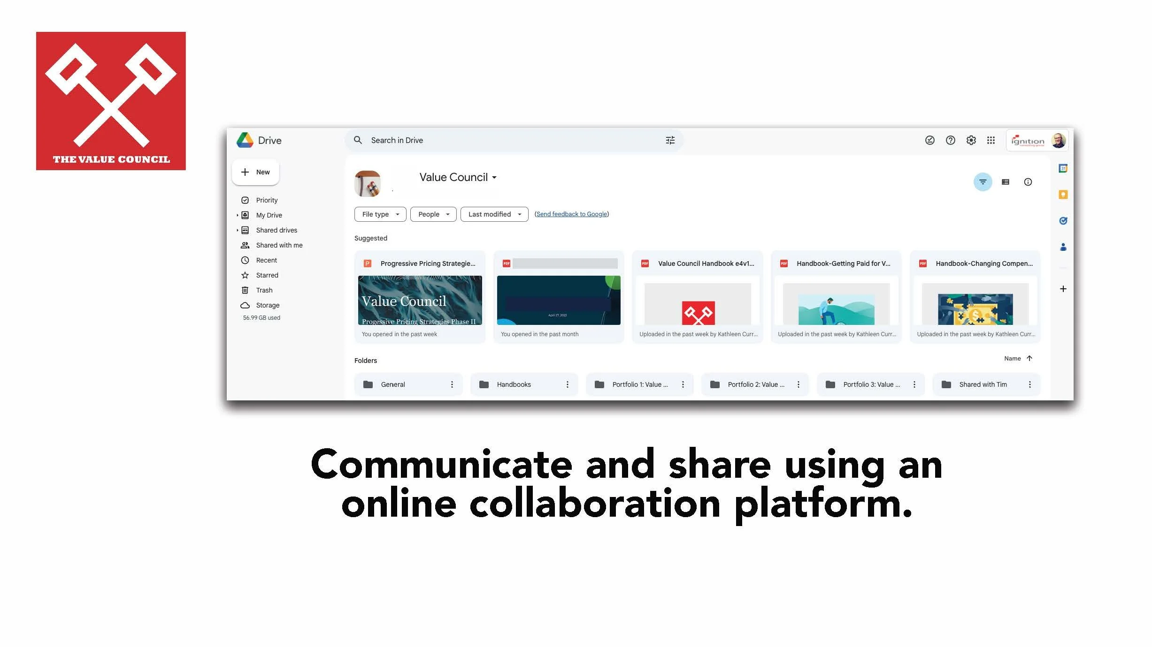The width and height of the screenshot is (1152, 647).
Task: Open the Settings gear icon
Action: (x=971, y=140)
